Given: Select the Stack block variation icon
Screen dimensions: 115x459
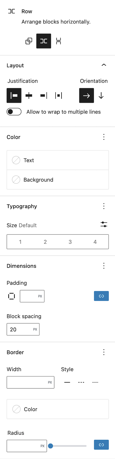Looking at the screenshot, I should [x=59, y=41].
